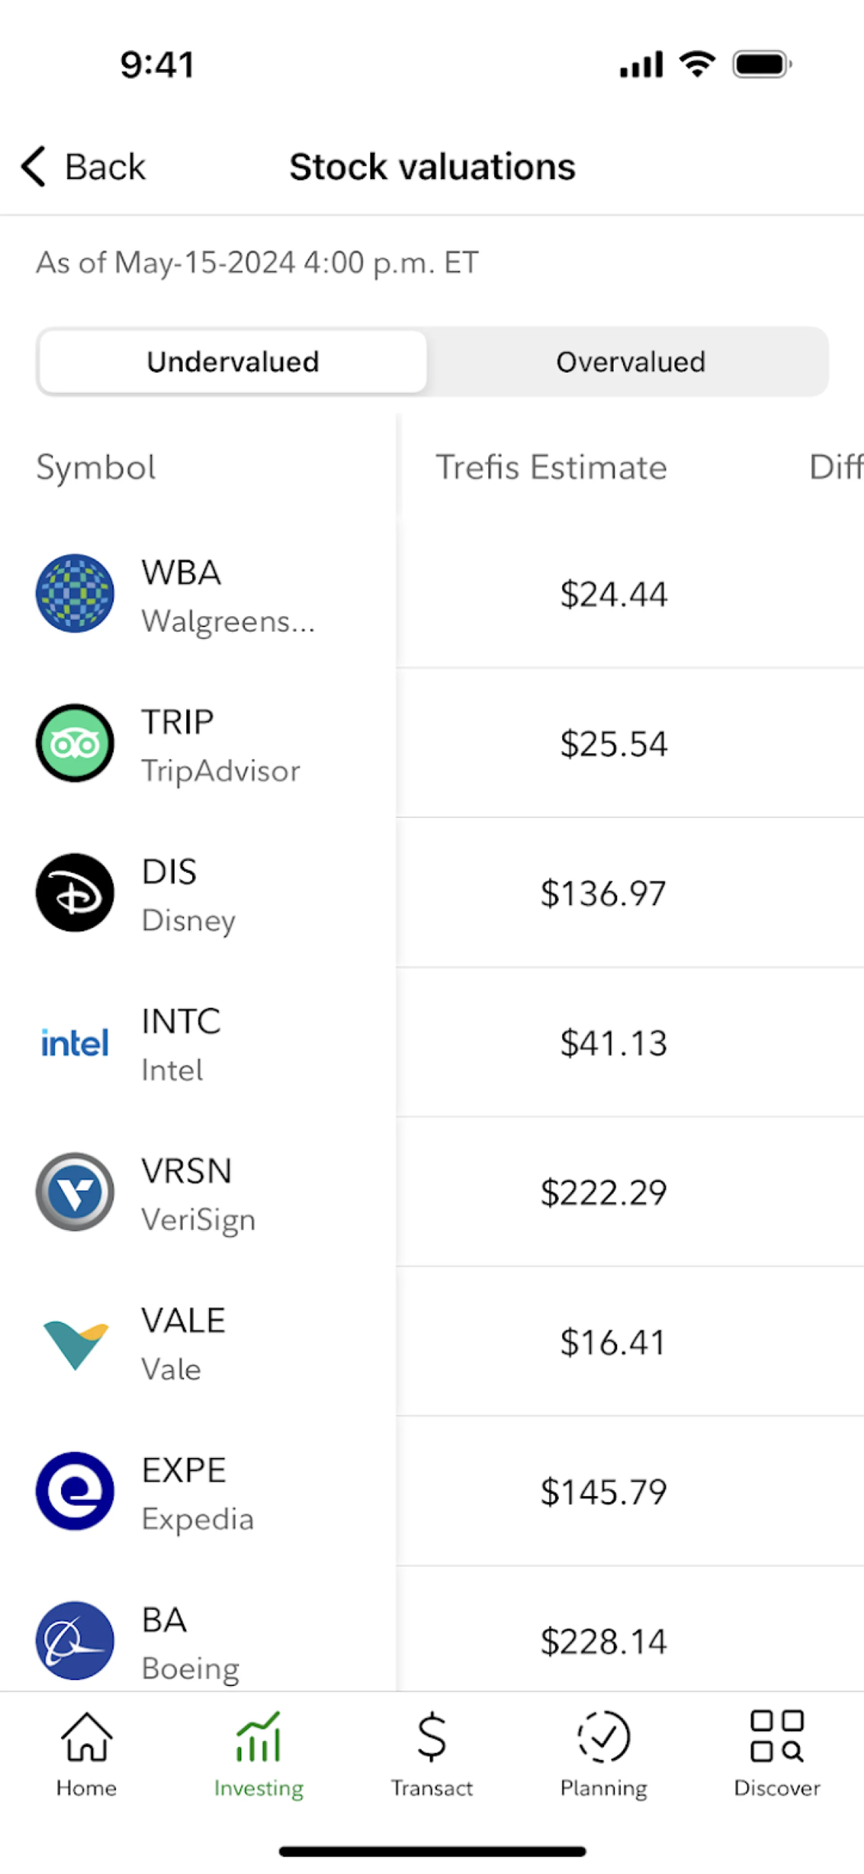
Task: Switch to Overvalued stocks
Action: click(630, 362)
